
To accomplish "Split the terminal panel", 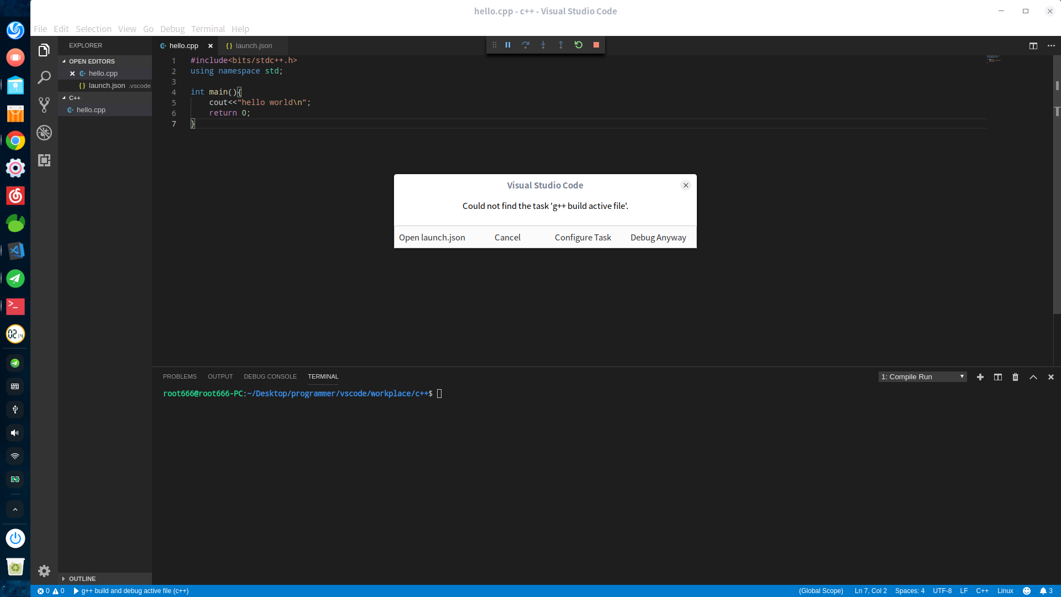I will click(998, 377).
